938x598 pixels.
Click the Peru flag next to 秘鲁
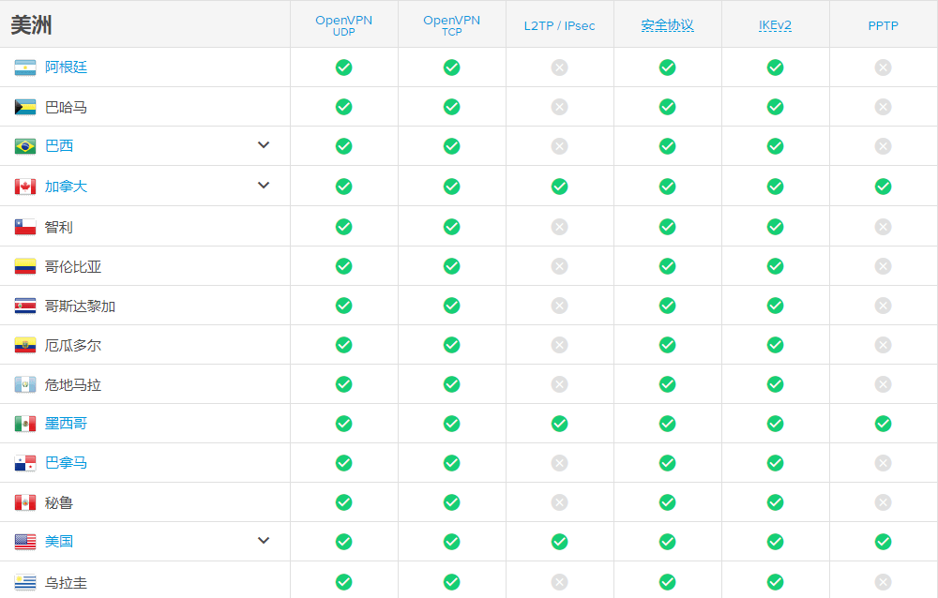coord(25,503)
